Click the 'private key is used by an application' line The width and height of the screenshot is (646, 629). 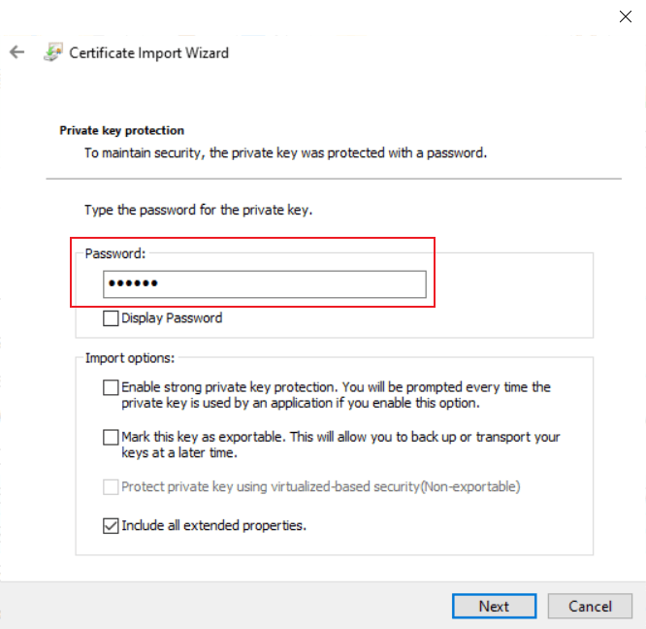301,402
